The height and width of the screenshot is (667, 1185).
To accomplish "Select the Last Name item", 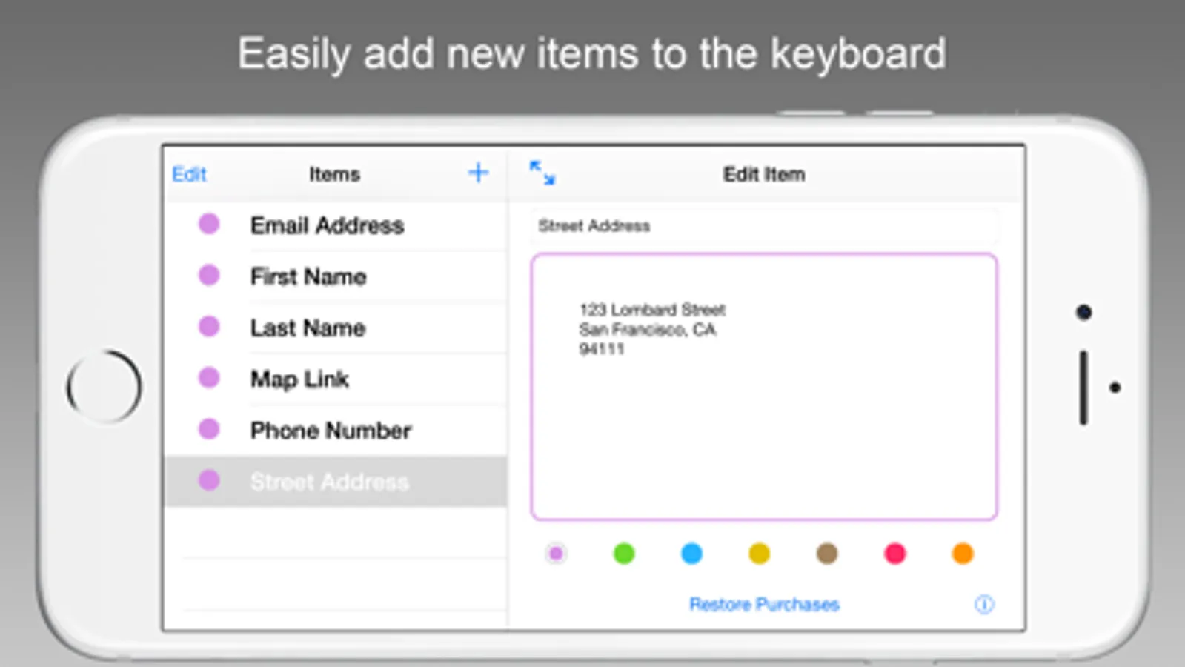I will point(336,328).
